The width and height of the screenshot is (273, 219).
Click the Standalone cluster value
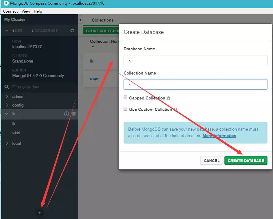tap(23, 61)
